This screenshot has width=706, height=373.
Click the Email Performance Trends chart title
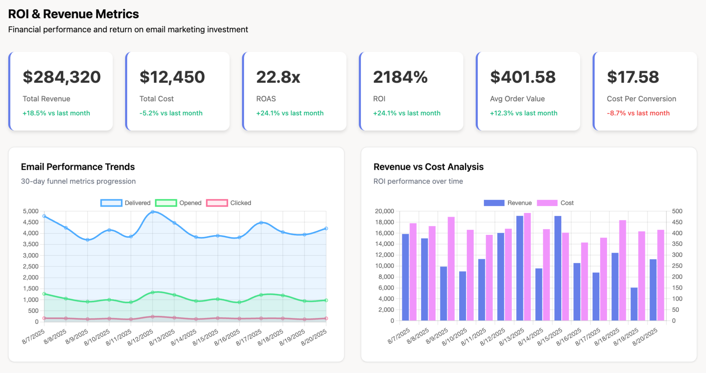pyautogui.click(x=78, y=167)
